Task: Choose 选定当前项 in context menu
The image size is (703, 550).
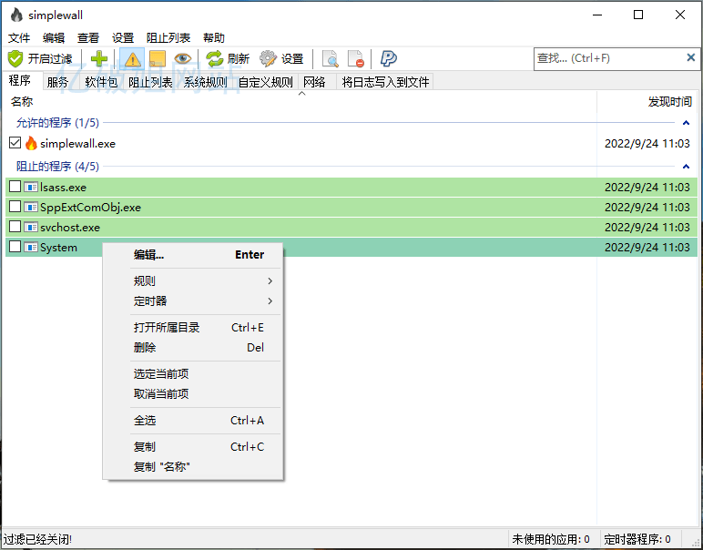Action: click(x=193, y=374)
